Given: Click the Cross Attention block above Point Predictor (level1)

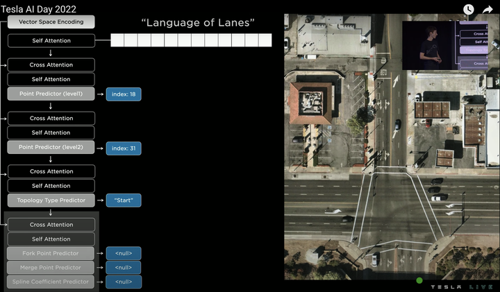Looking at the screenshot, I should (51, 65).
